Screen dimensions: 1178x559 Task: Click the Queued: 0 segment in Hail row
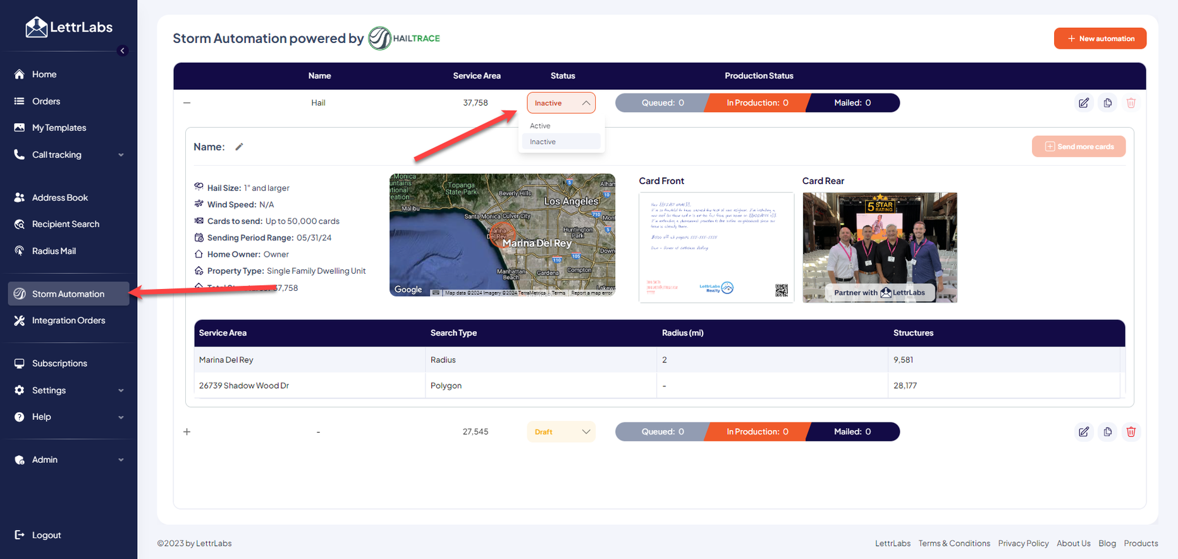click(661, 102)
